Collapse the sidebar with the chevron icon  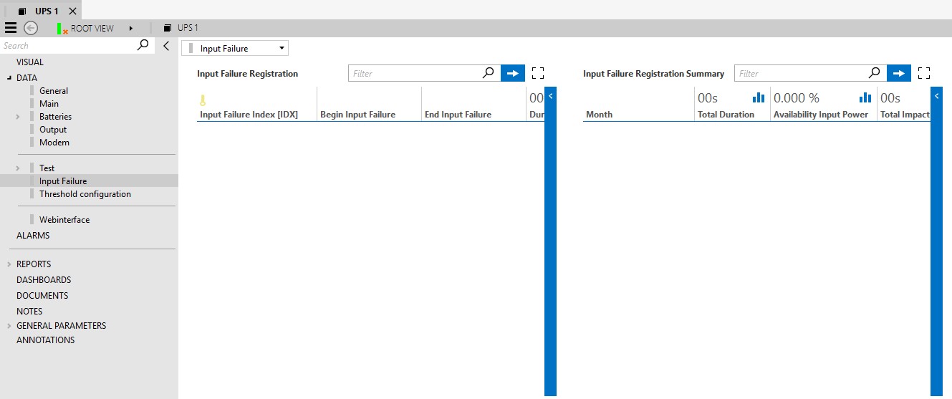(x=166, y=46)
